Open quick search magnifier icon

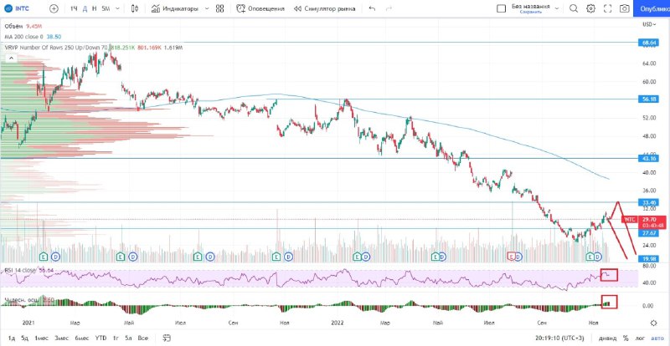click(x=574, y=8)
